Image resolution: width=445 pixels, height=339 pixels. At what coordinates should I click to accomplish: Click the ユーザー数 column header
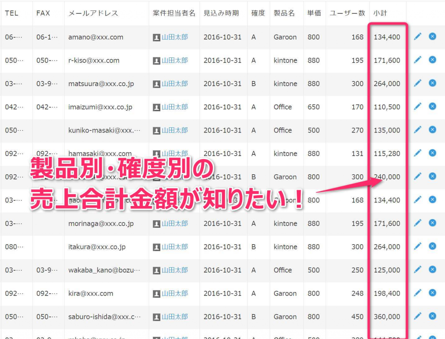(346, 13)
